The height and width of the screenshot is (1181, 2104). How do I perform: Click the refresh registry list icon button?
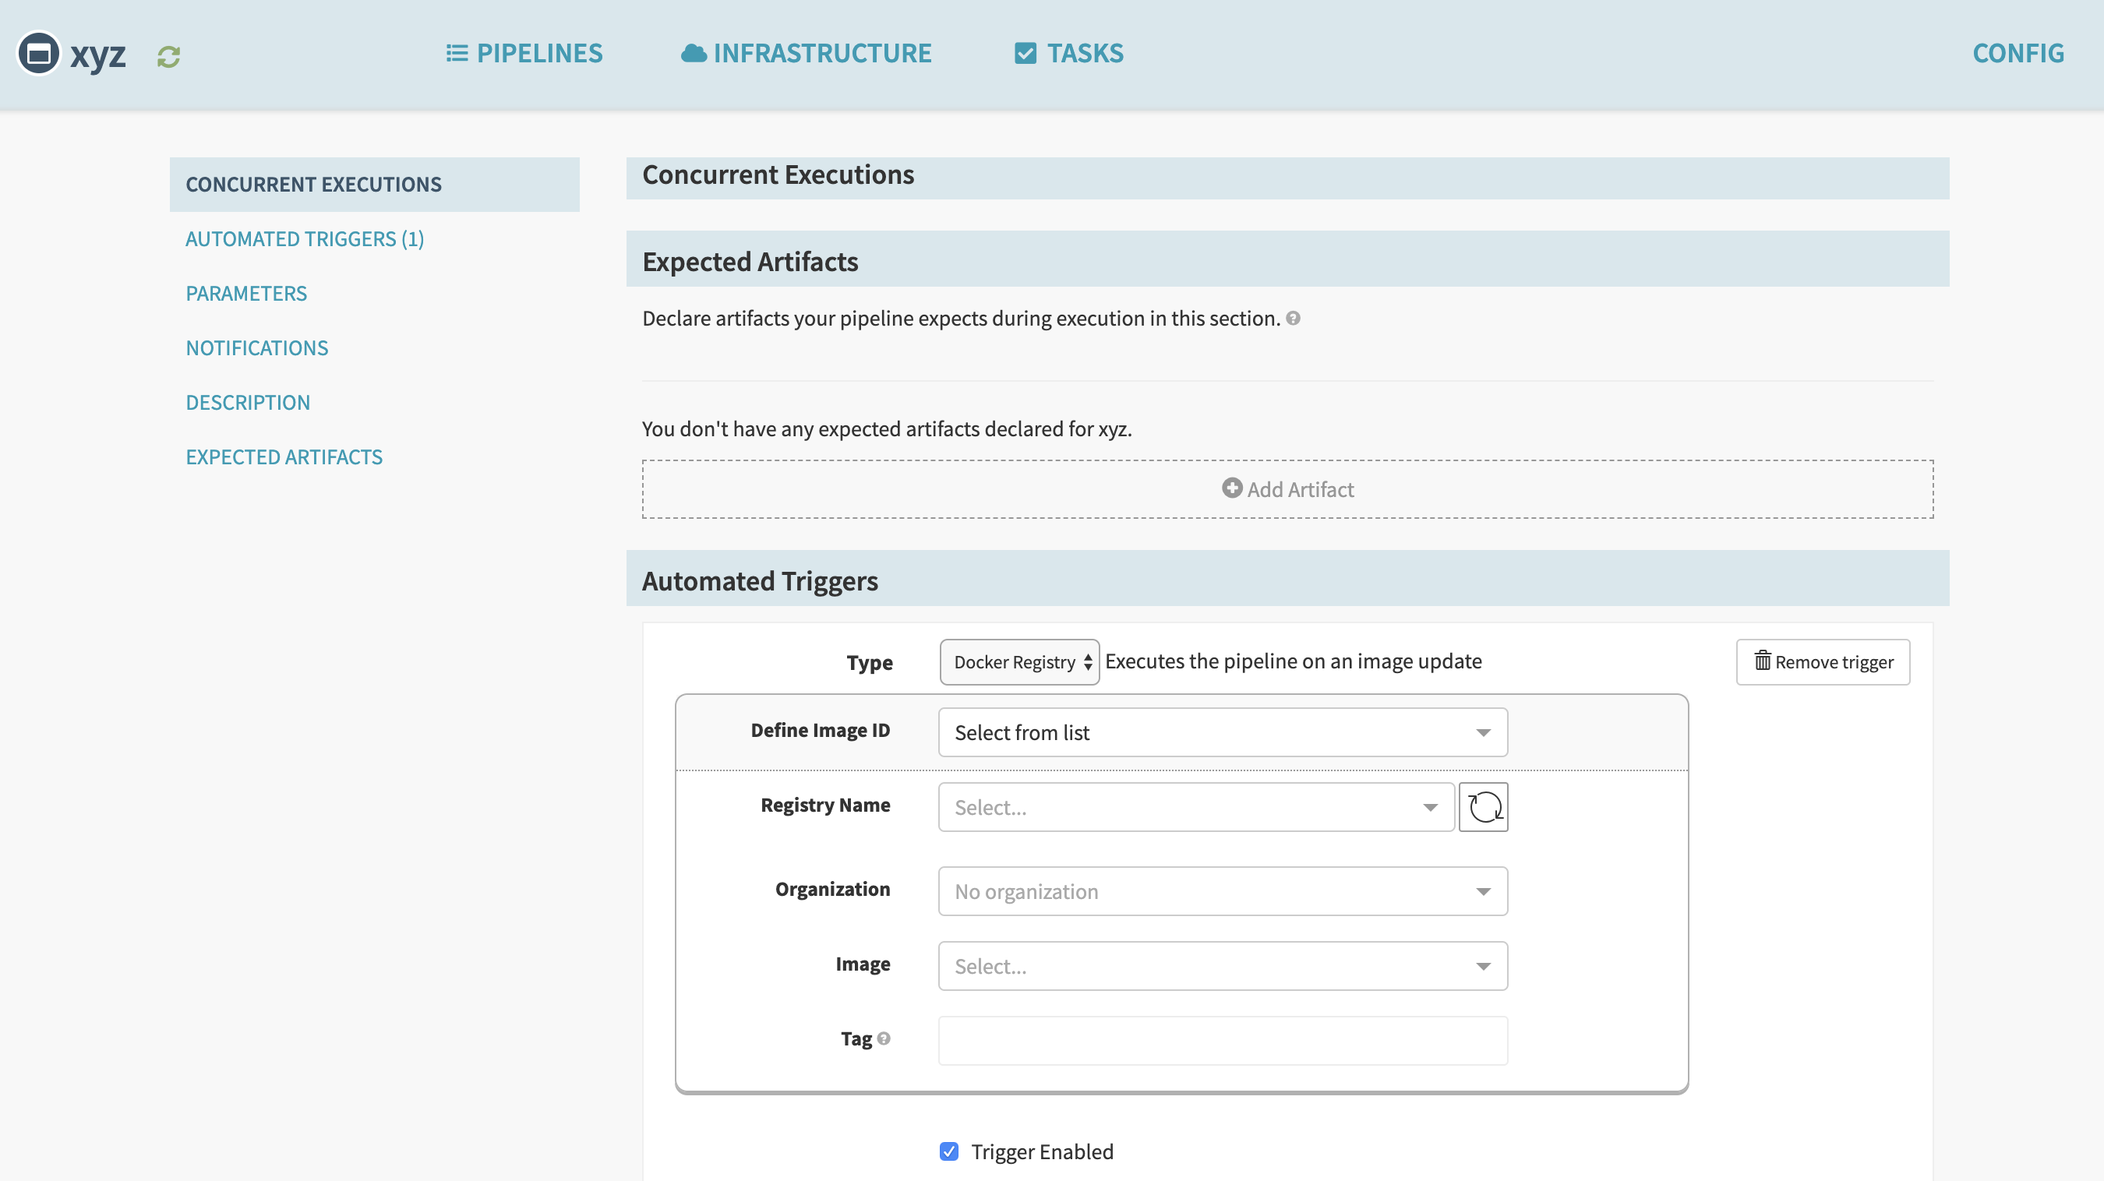(1483, 807)
